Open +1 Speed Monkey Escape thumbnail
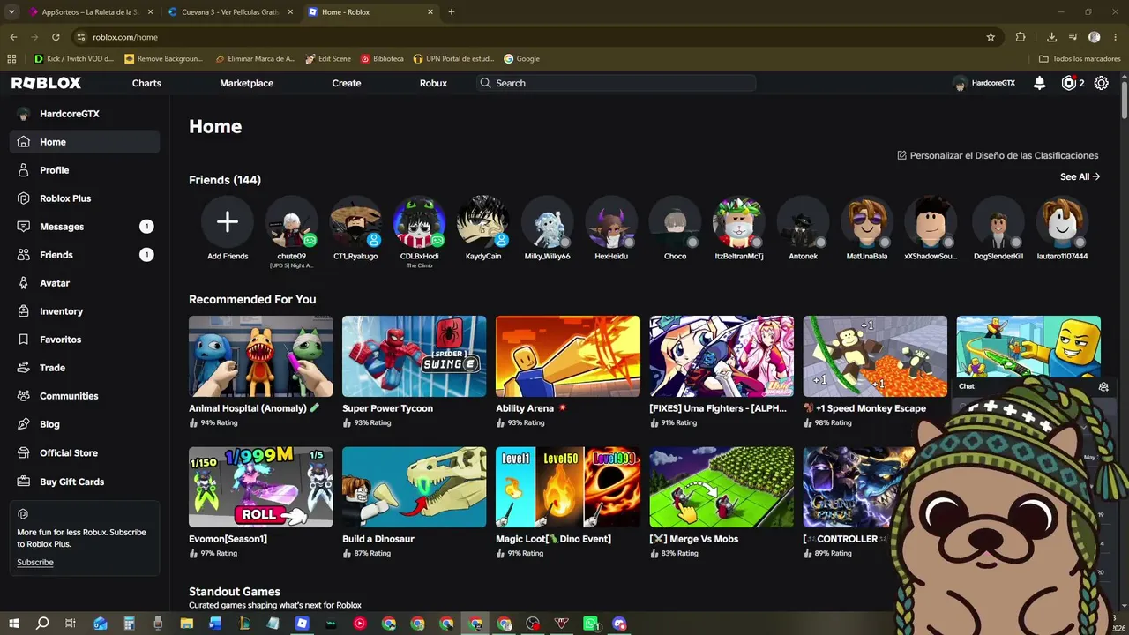 tap(875, 356)
